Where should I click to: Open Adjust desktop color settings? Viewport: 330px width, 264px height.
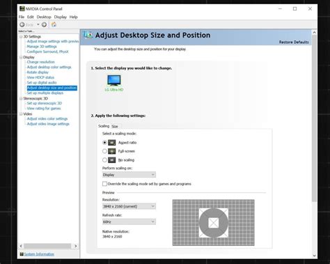pos(49,67)
